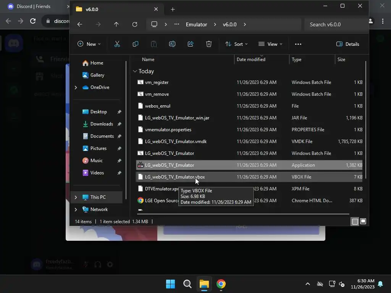Click the Cut scissors icon in toolbar
The image size is (391, 293).
(x=117, y=44)
